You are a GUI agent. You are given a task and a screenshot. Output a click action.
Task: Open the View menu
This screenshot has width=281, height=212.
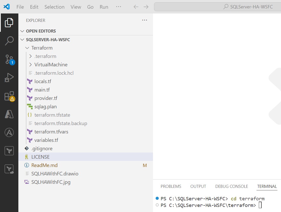pyautogui.click(x=76, y=7)
